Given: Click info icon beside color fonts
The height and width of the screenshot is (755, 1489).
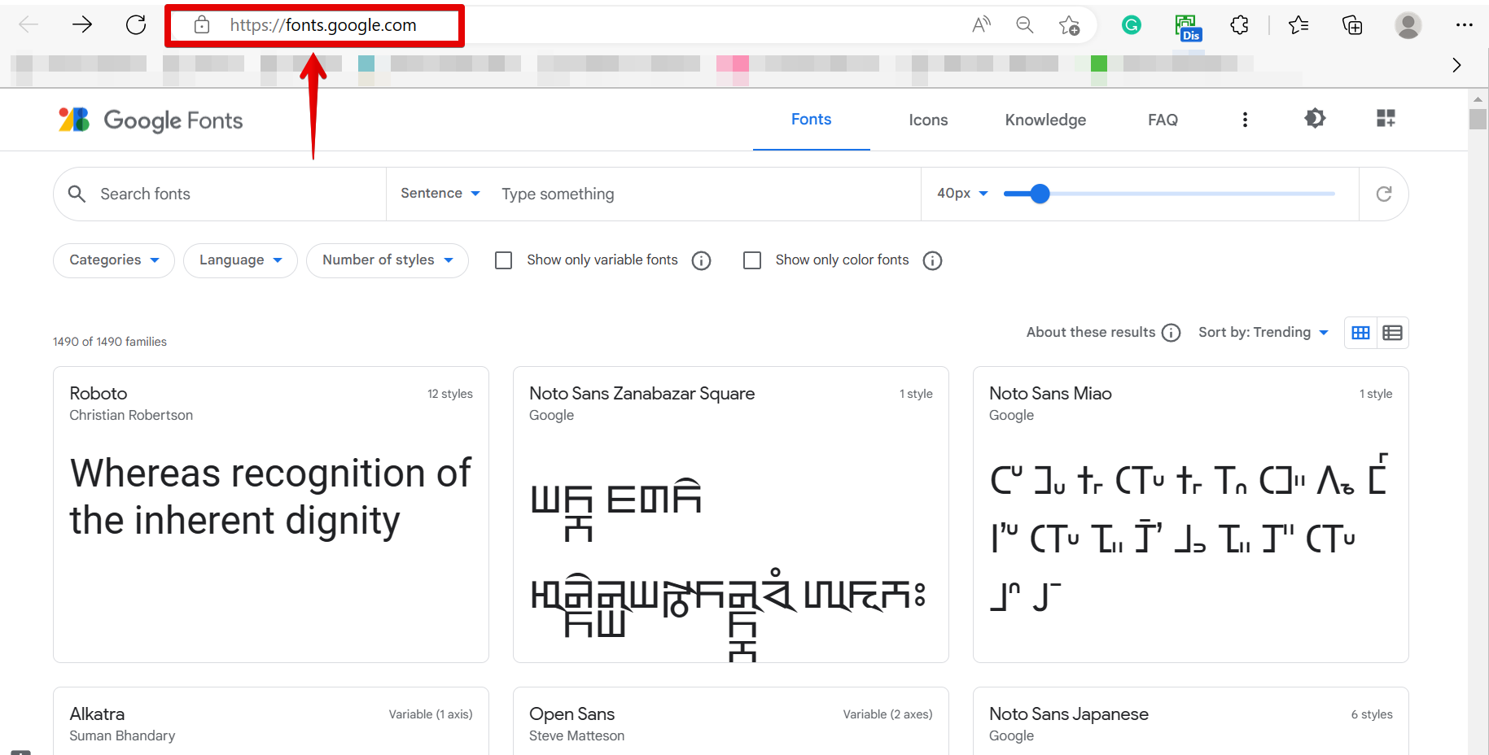Looking at the screenshot, I should (932, 260).
